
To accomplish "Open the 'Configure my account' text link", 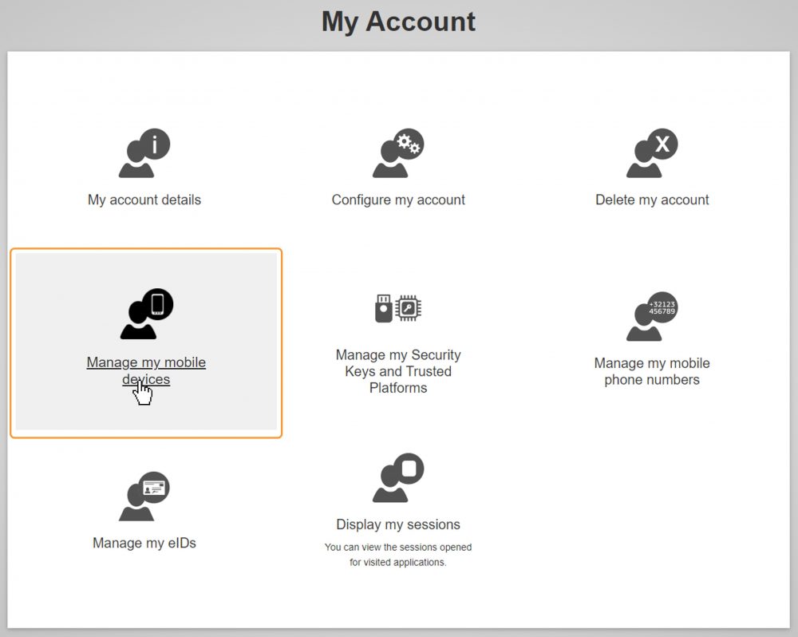I will (x=398, y=200).
